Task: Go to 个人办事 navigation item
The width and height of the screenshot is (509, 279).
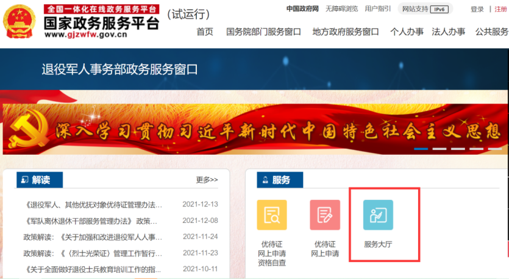Action: [x=407, y=32]
